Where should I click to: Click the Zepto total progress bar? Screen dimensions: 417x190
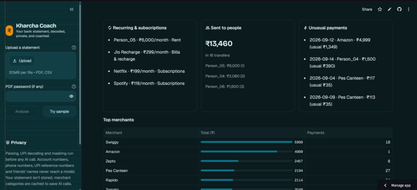[246, 161]
